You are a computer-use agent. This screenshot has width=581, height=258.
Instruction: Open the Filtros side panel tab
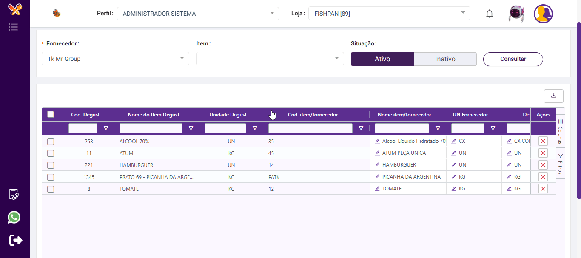click(x=560, y=164)
